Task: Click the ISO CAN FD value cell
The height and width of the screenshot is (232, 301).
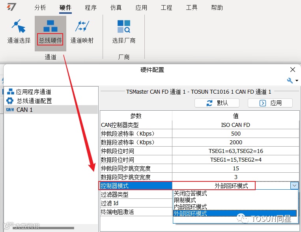Action: [236, 125]
